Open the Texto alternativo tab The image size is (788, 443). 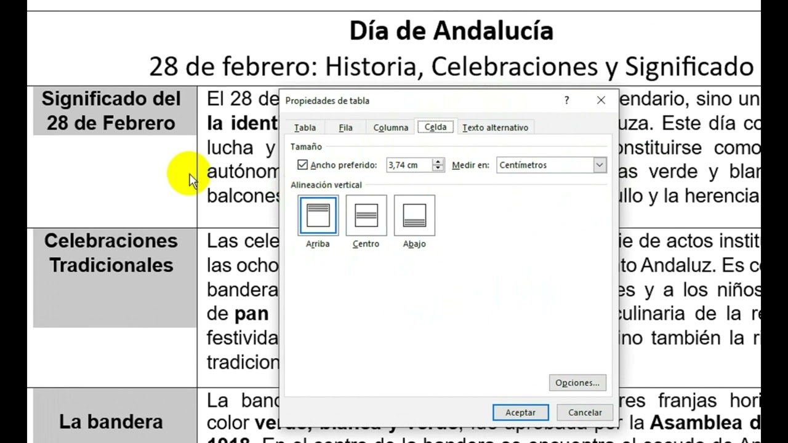(495, 127)
